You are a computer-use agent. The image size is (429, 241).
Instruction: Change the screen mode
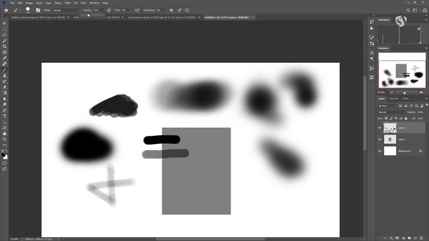5,169
